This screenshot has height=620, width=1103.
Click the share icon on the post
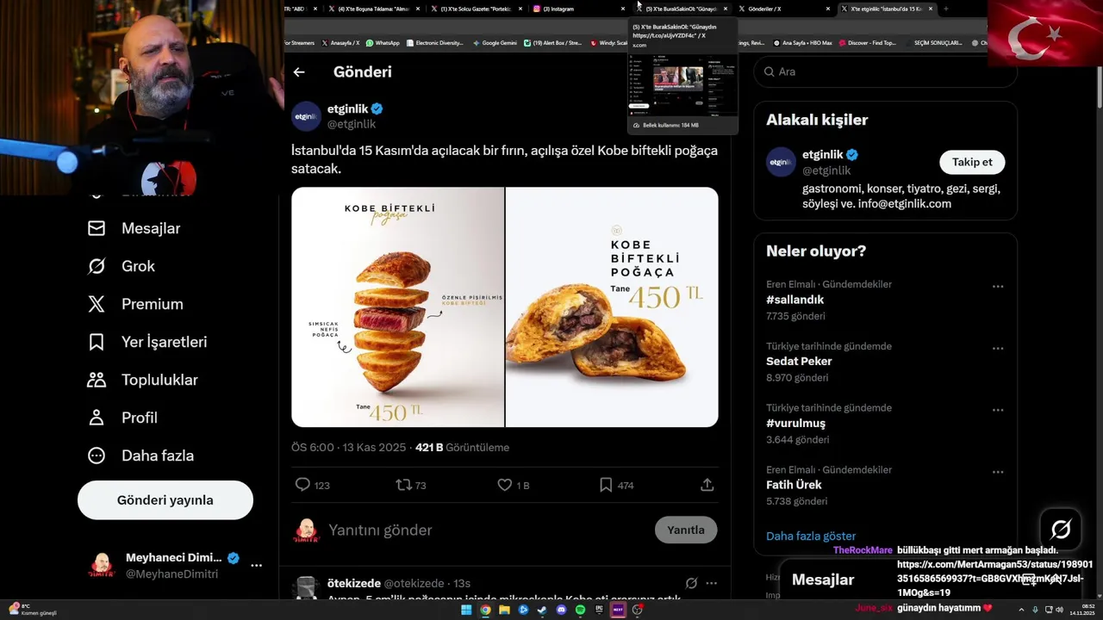click(x=707, y=485)
